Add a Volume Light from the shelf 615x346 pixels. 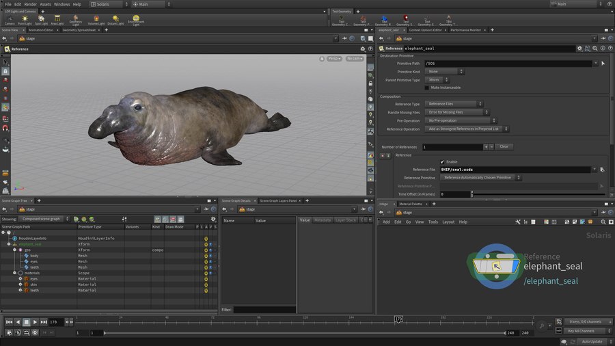[x=96, y=21]
